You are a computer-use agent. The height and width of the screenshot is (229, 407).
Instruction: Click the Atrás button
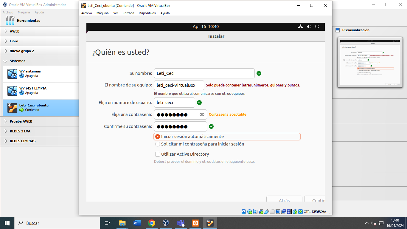tap(284, 200)
